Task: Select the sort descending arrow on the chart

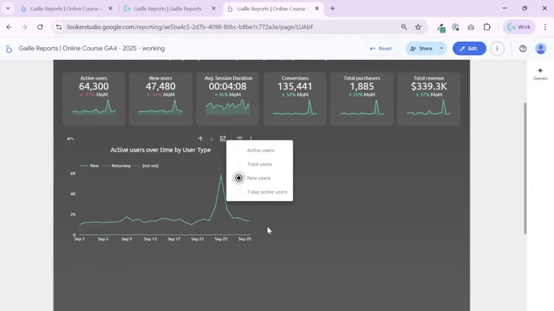Action: [x=211, y=139]
